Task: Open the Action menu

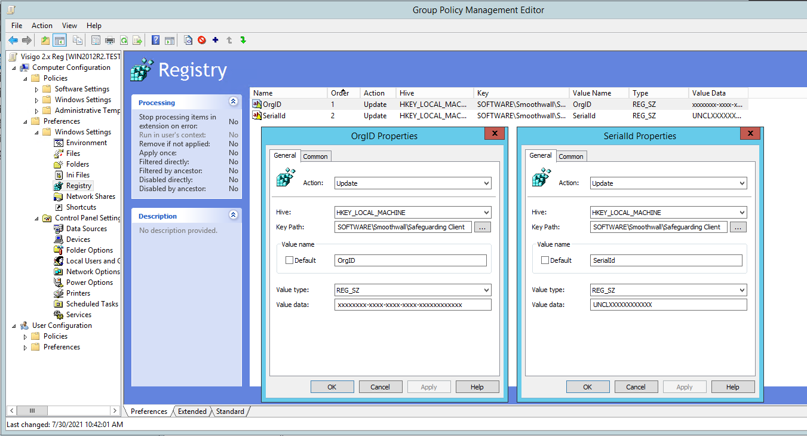Action: pos(42,26)
